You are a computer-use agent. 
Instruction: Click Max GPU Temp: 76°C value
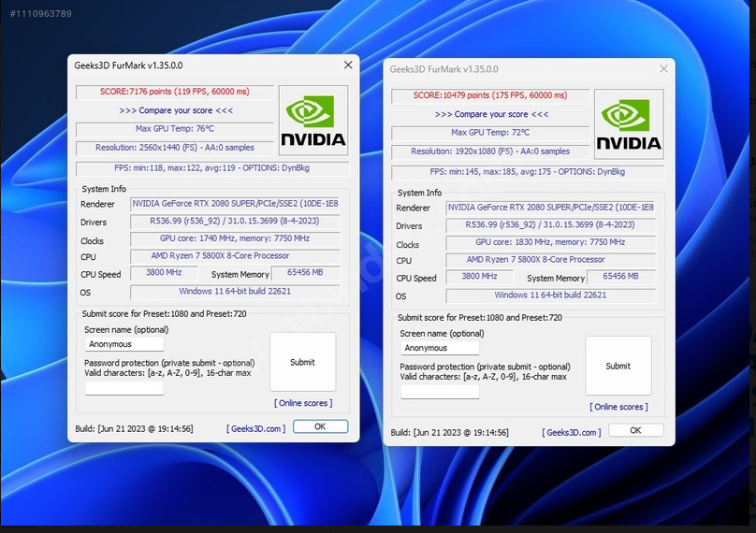tap(175, 129)
